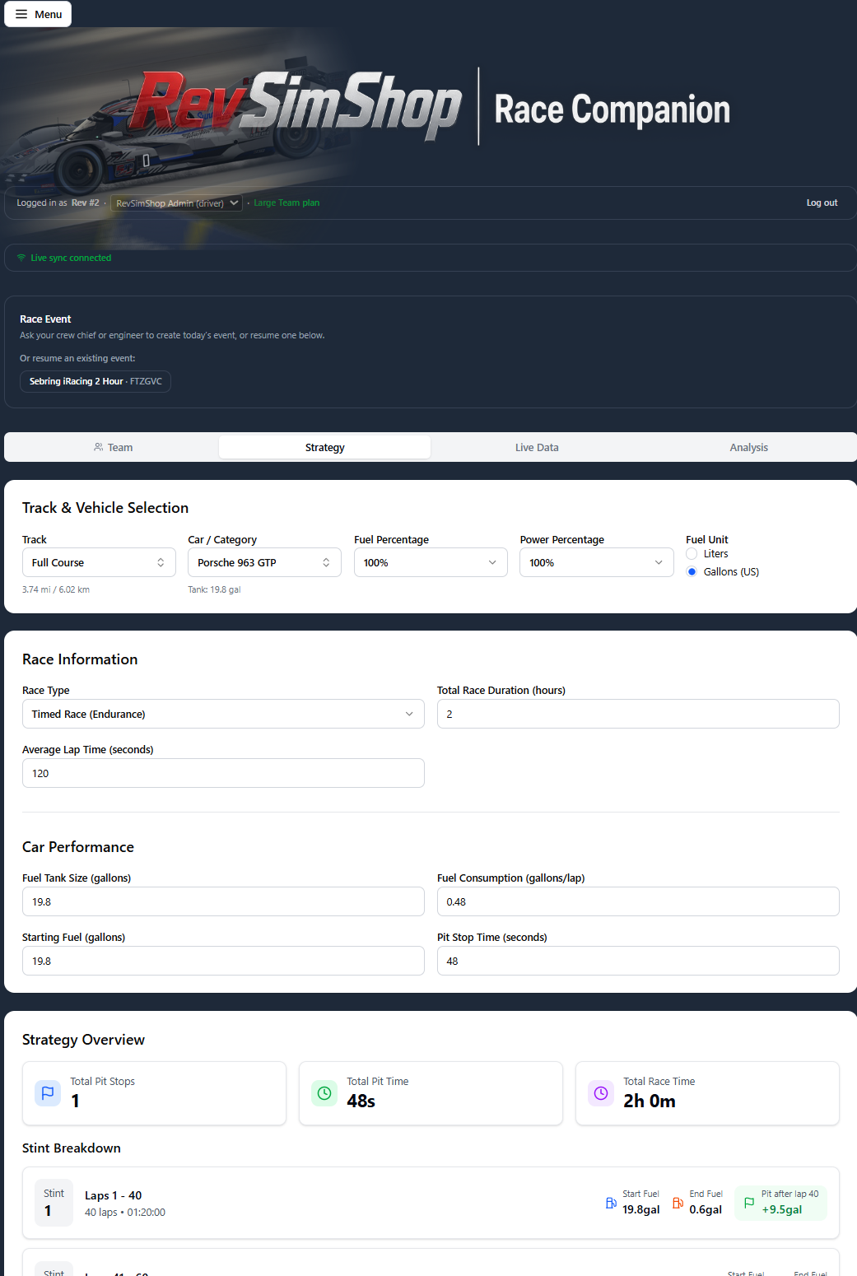Click the Large Team plan link
The height and width of the screenshot is (1276, 857).
pyautogui.click(x=286, y=203)
